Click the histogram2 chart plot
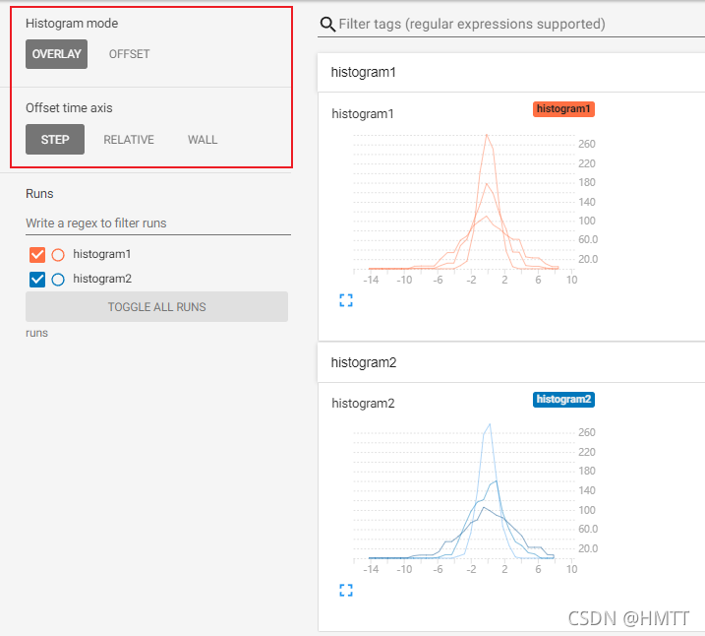Image resolution: width=705 pixels, height=636 pixels. pyautogui.click(x=464, y=493)
